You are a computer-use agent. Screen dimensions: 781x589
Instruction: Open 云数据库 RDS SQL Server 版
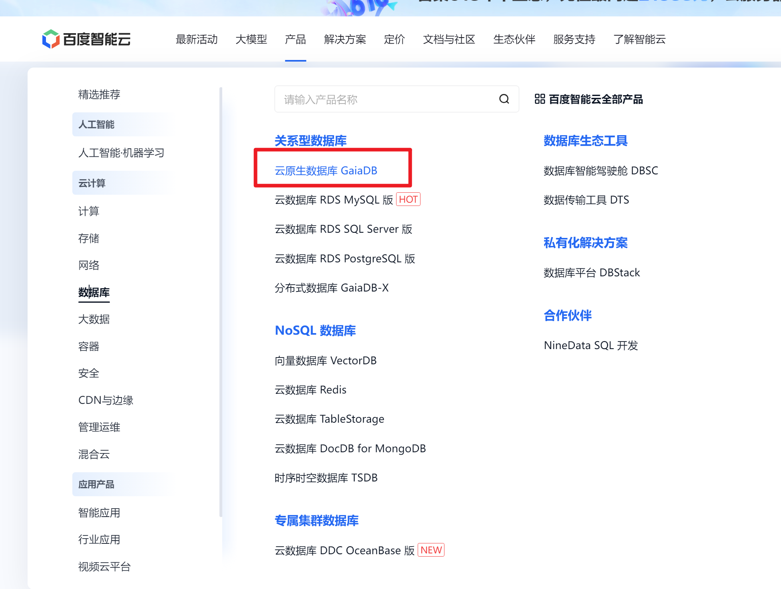[343, 229]
